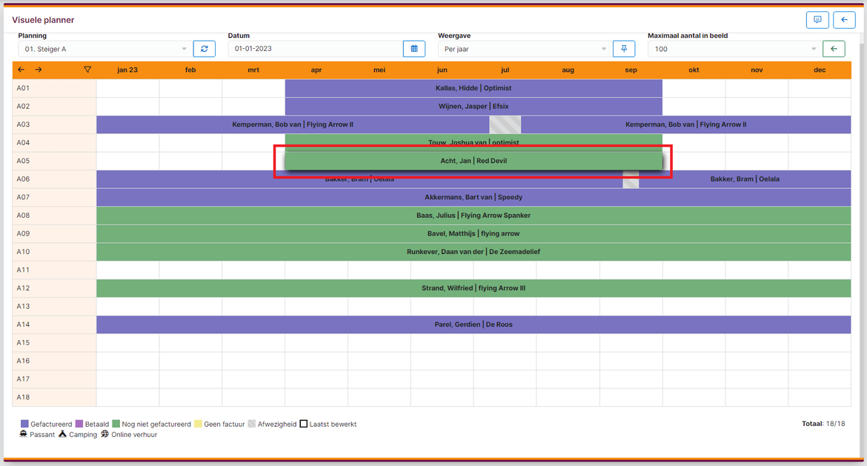Select berth row label A01
The width and height of the screenshot is (867, 466).
click(54, 88)
